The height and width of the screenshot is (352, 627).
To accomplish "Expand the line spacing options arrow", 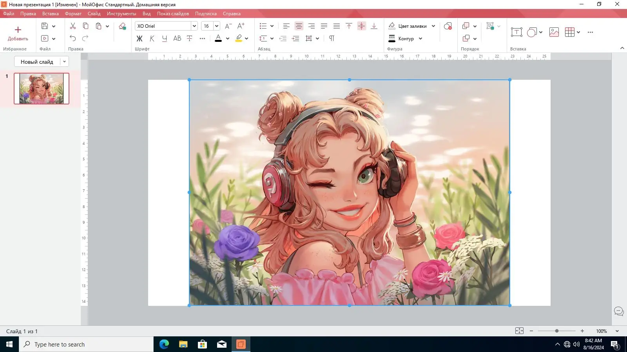I will [x=272, y=38].
